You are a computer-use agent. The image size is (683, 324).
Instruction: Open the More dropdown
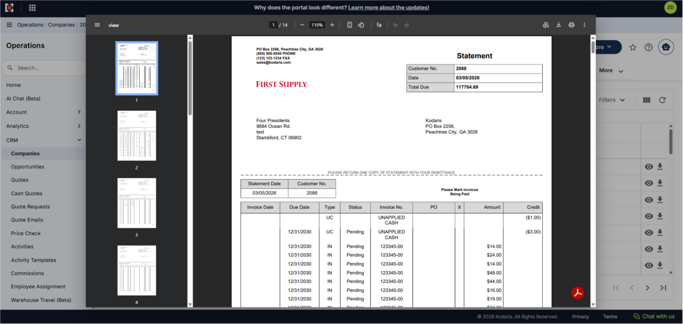pyautogui.click(x=611, y=70)
